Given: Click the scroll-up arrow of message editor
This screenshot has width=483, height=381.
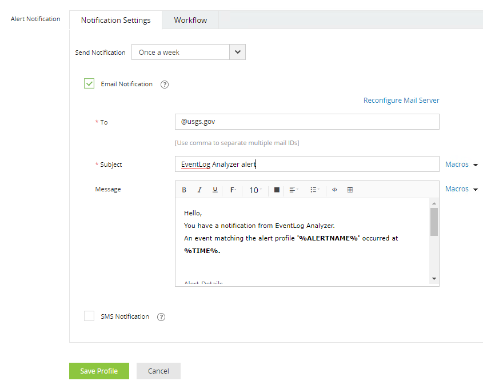Looking at the screenshot, I should coord(434,203).
